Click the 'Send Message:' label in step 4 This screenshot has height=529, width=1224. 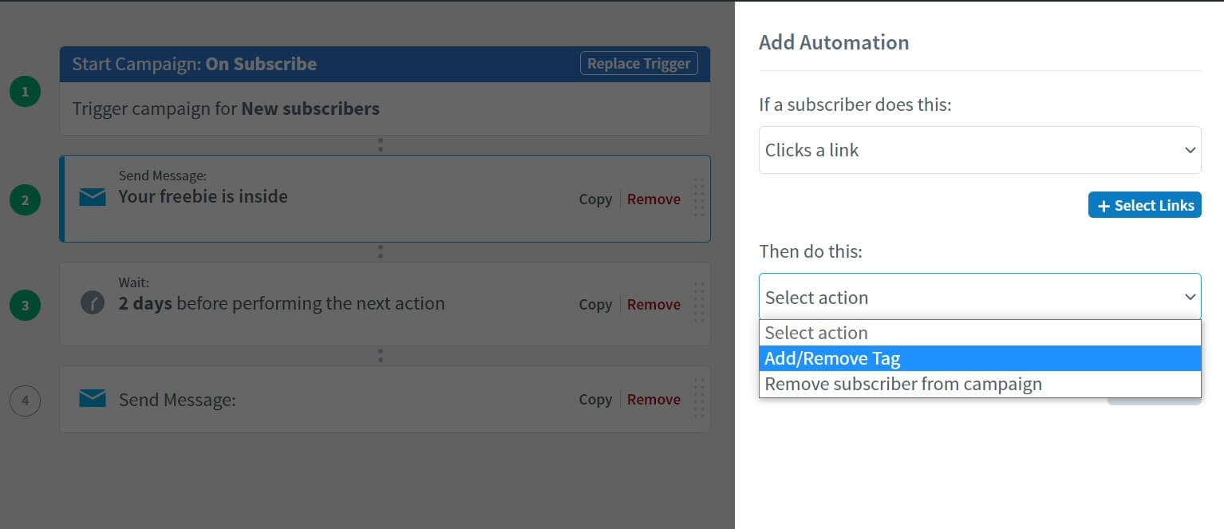[x=177, y=400]
